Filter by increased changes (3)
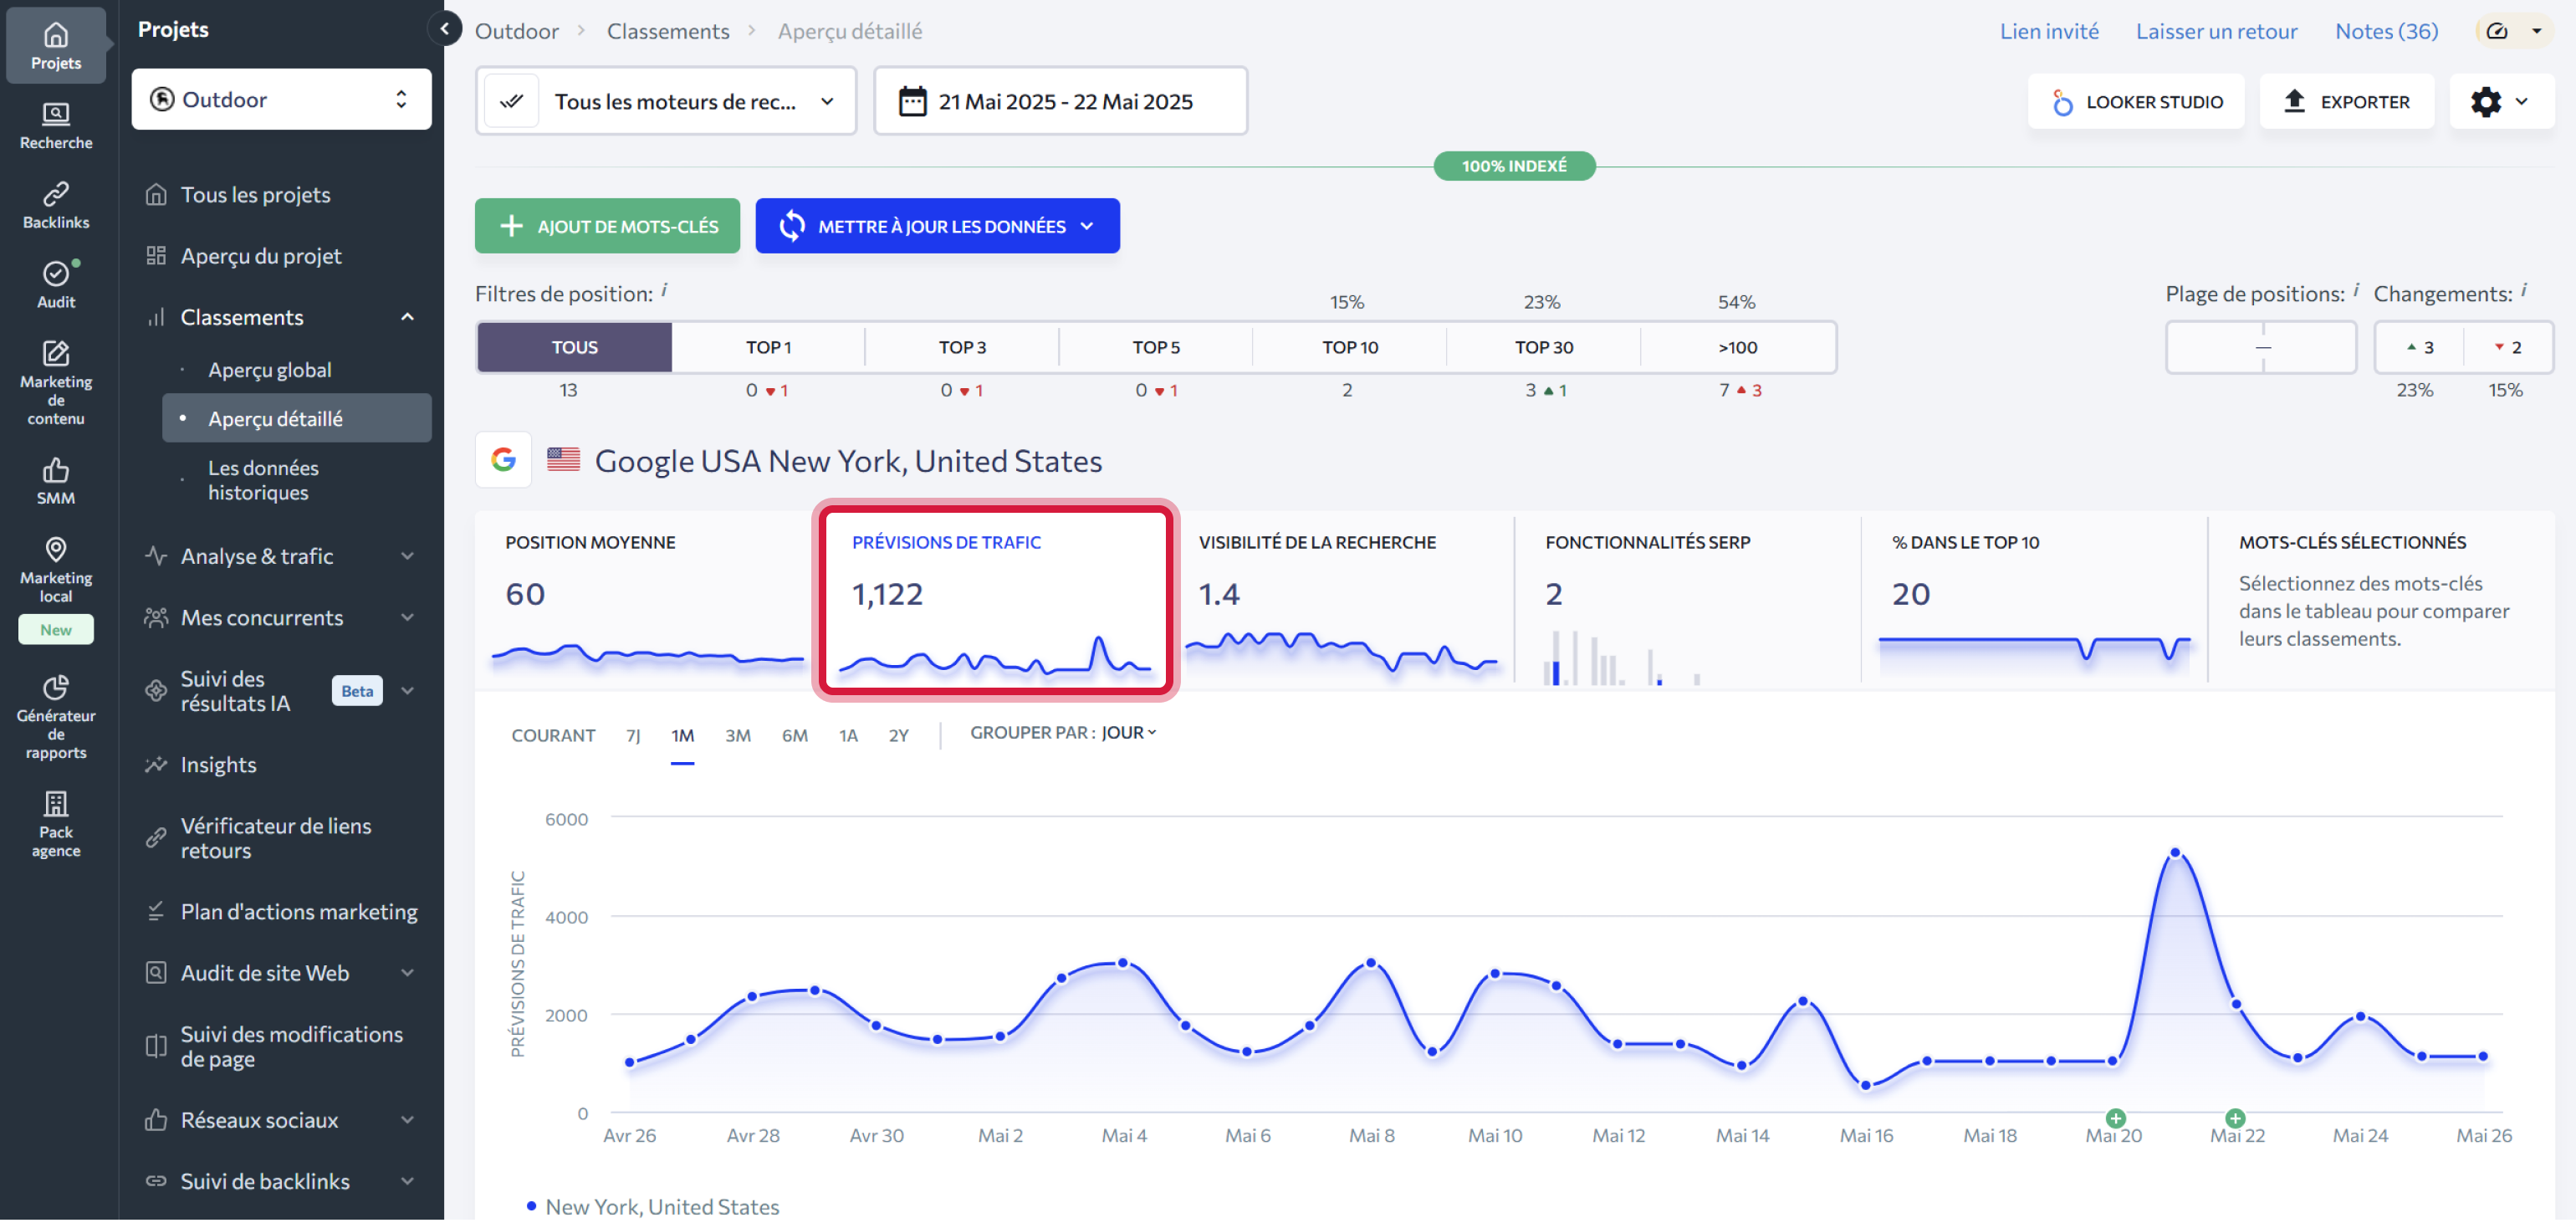2576x1223 pixels. (2421, 348)
